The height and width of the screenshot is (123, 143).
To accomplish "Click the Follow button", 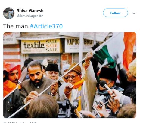I will tap(115, 13).
